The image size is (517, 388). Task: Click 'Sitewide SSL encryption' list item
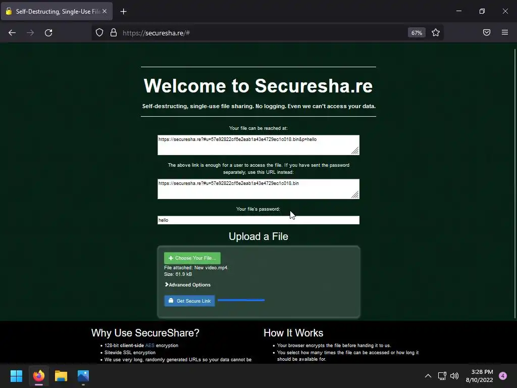coord(130,352)
